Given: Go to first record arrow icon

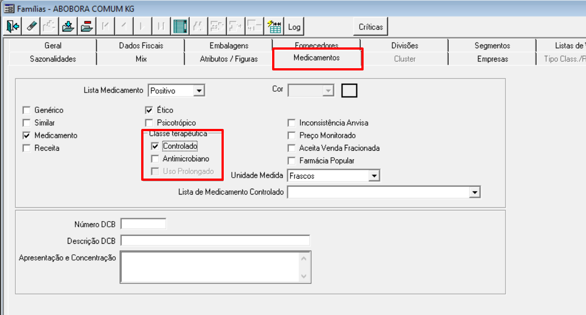Looking at the screenshot, I should (x=105, y=27).
